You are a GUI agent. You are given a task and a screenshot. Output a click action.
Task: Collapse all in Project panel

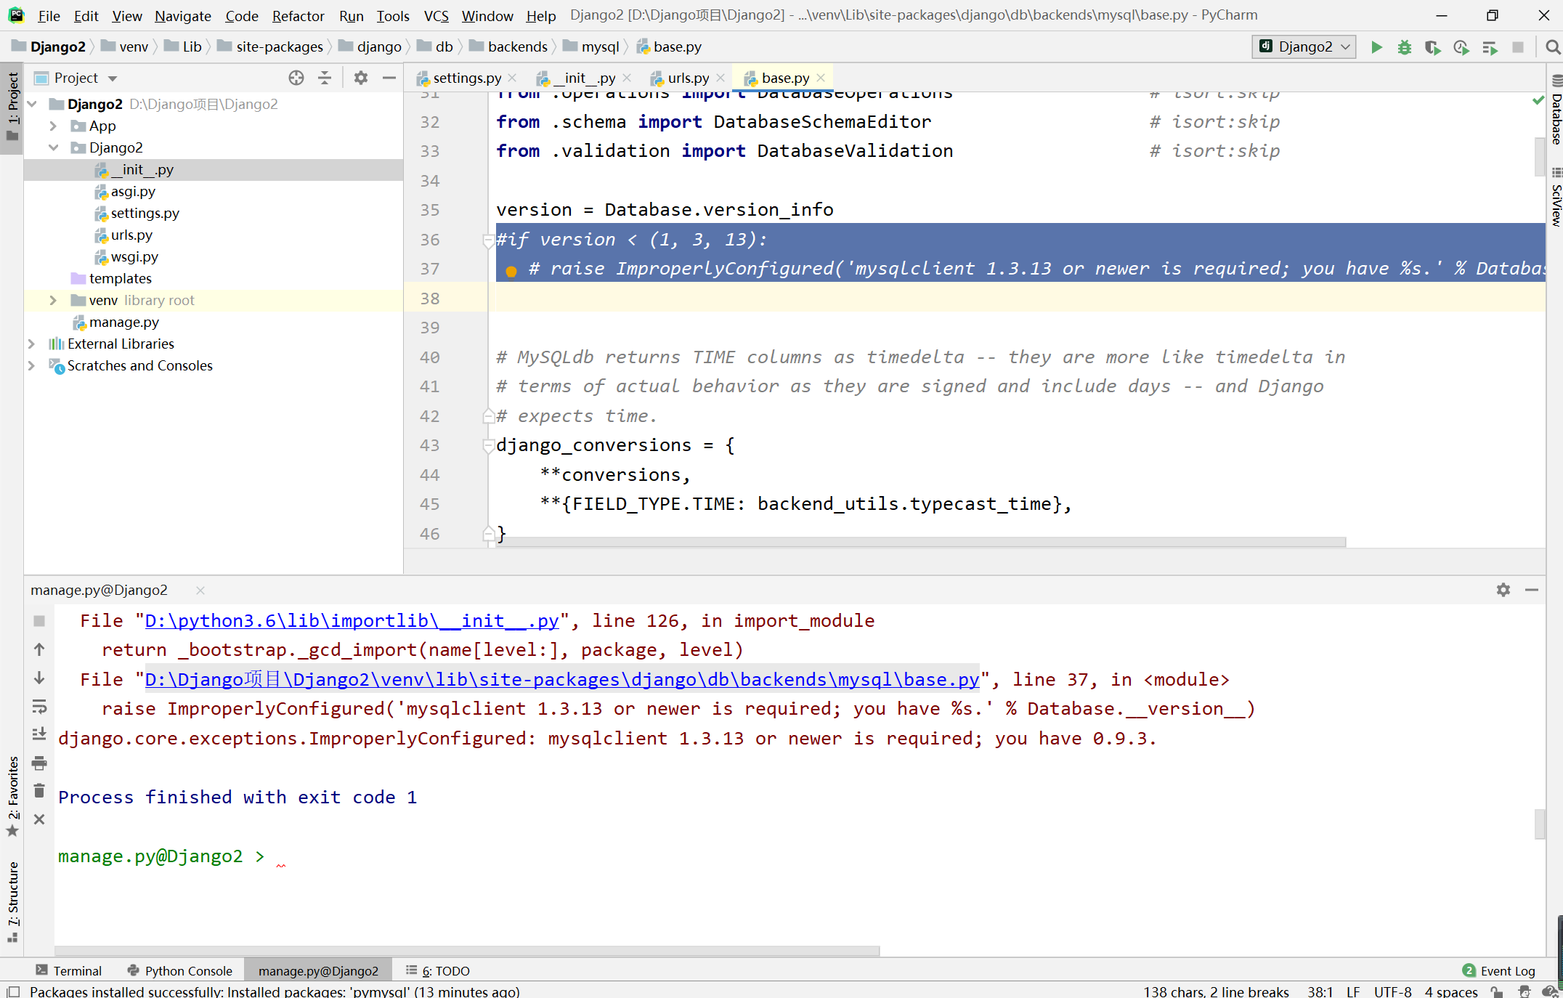coord(325,78)
